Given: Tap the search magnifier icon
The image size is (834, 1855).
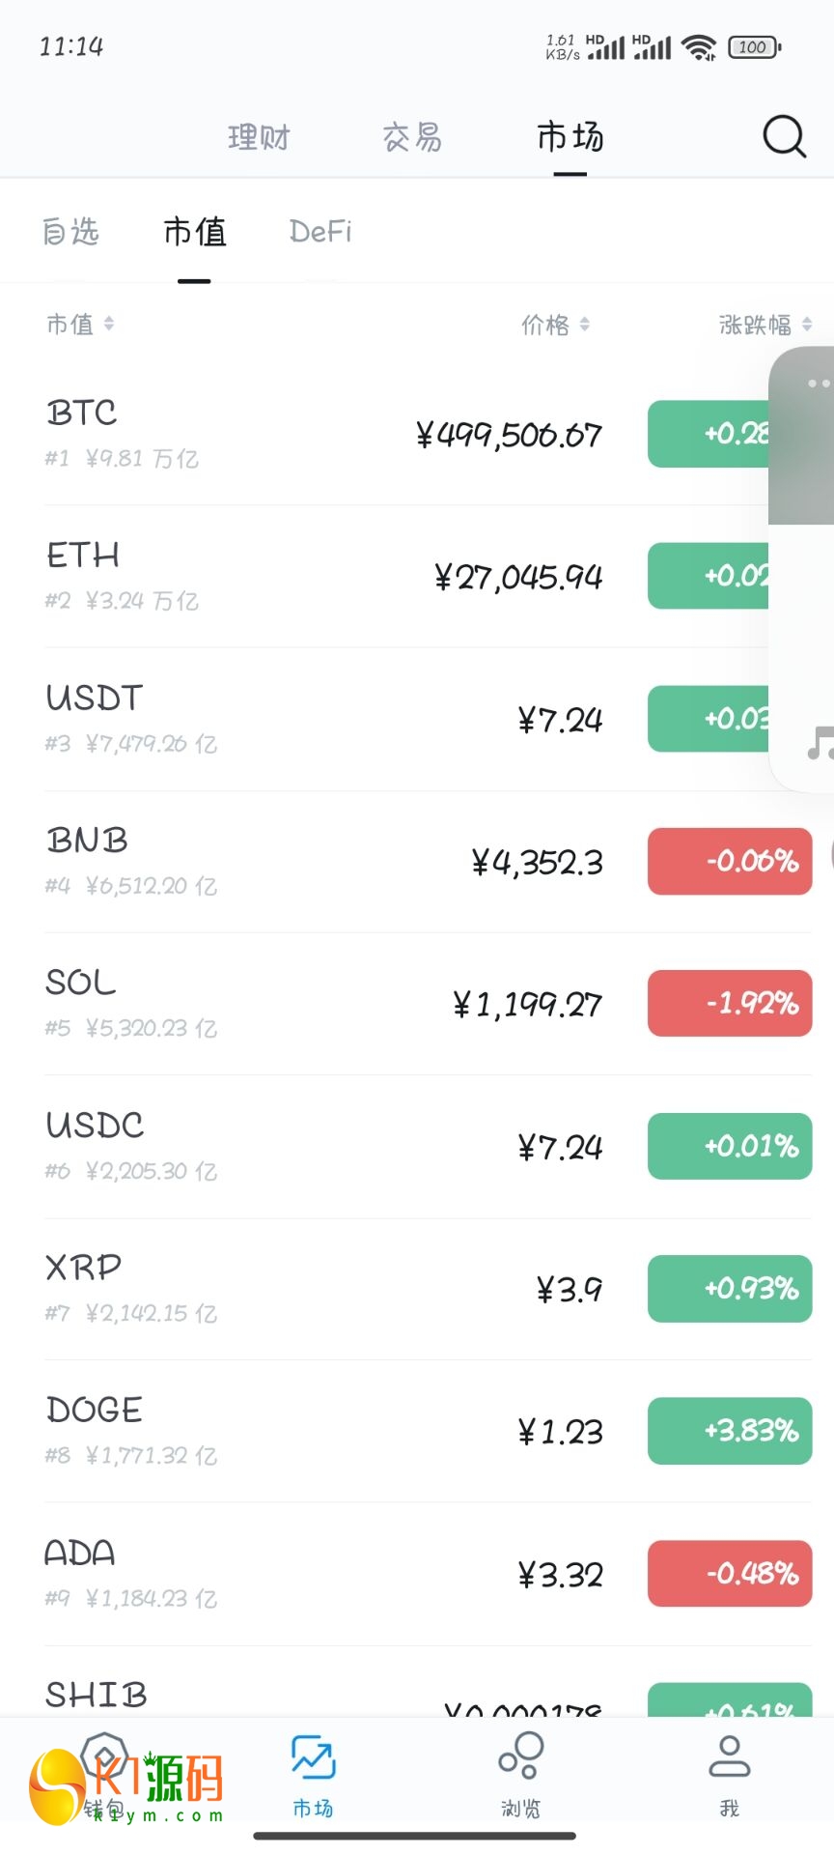Looking at the screenshot, I should click(784, 137).
